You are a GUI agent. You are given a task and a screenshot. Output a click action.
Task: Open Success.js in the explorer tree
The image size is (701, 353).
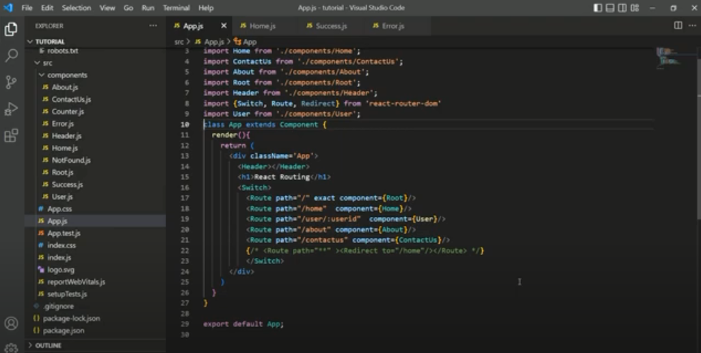(x=67, y=184)
